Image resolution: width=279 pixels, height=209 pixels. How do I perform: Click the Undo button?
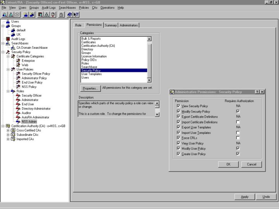coord(266,197)
